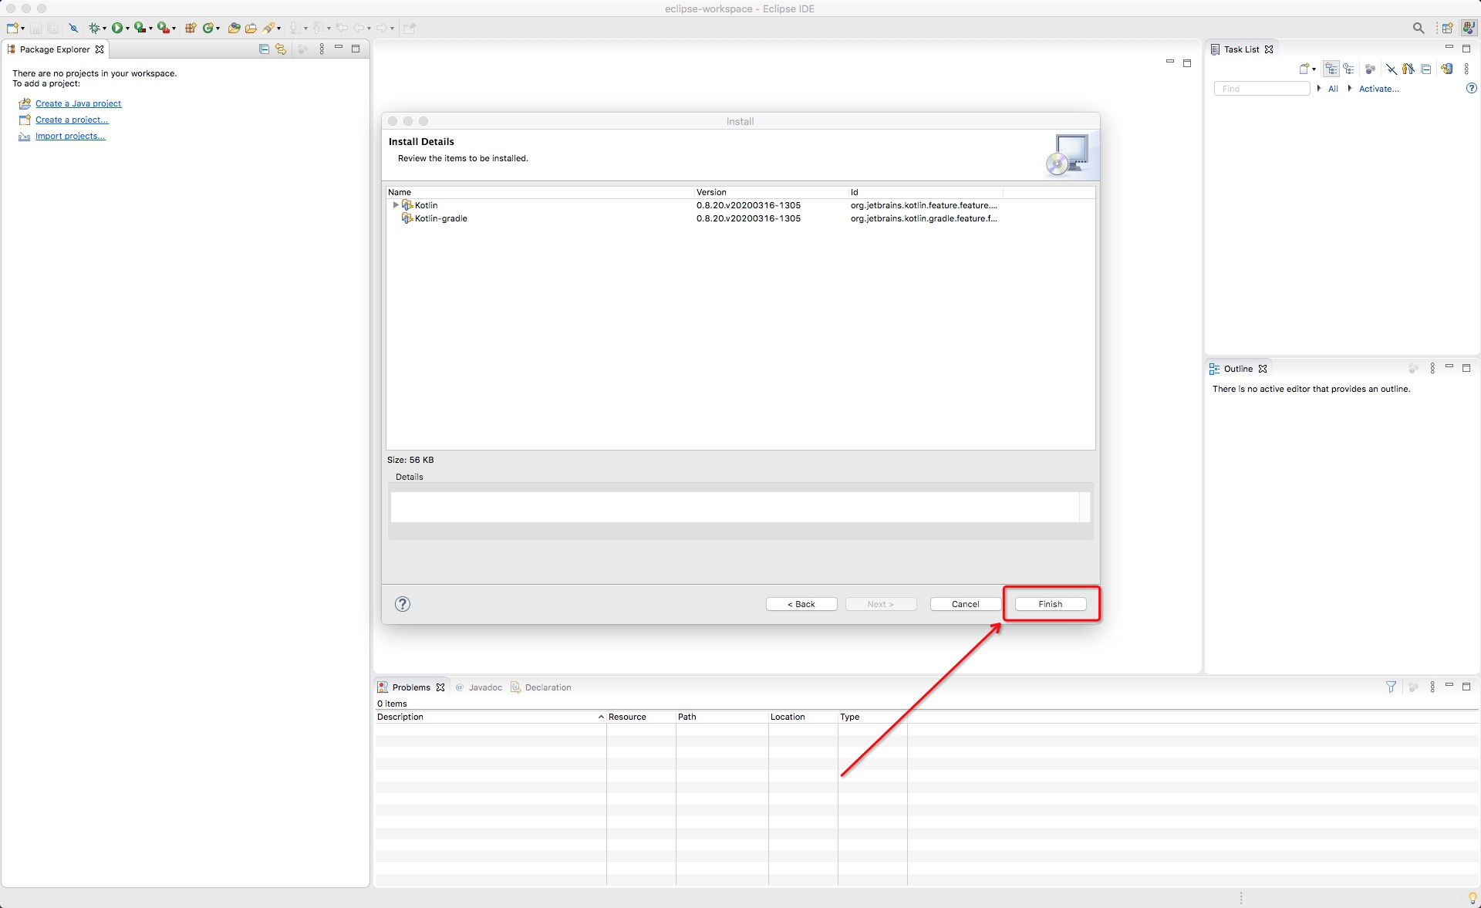Click the New wizard icon in main toolbar
The image size is (1481, 908).
pyautogui.click(x=12, y=28)
